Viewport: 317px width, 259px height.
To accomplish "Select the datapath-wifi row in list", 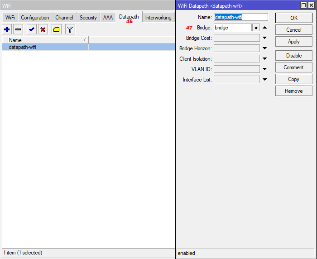I will click(x=45, y=47).
